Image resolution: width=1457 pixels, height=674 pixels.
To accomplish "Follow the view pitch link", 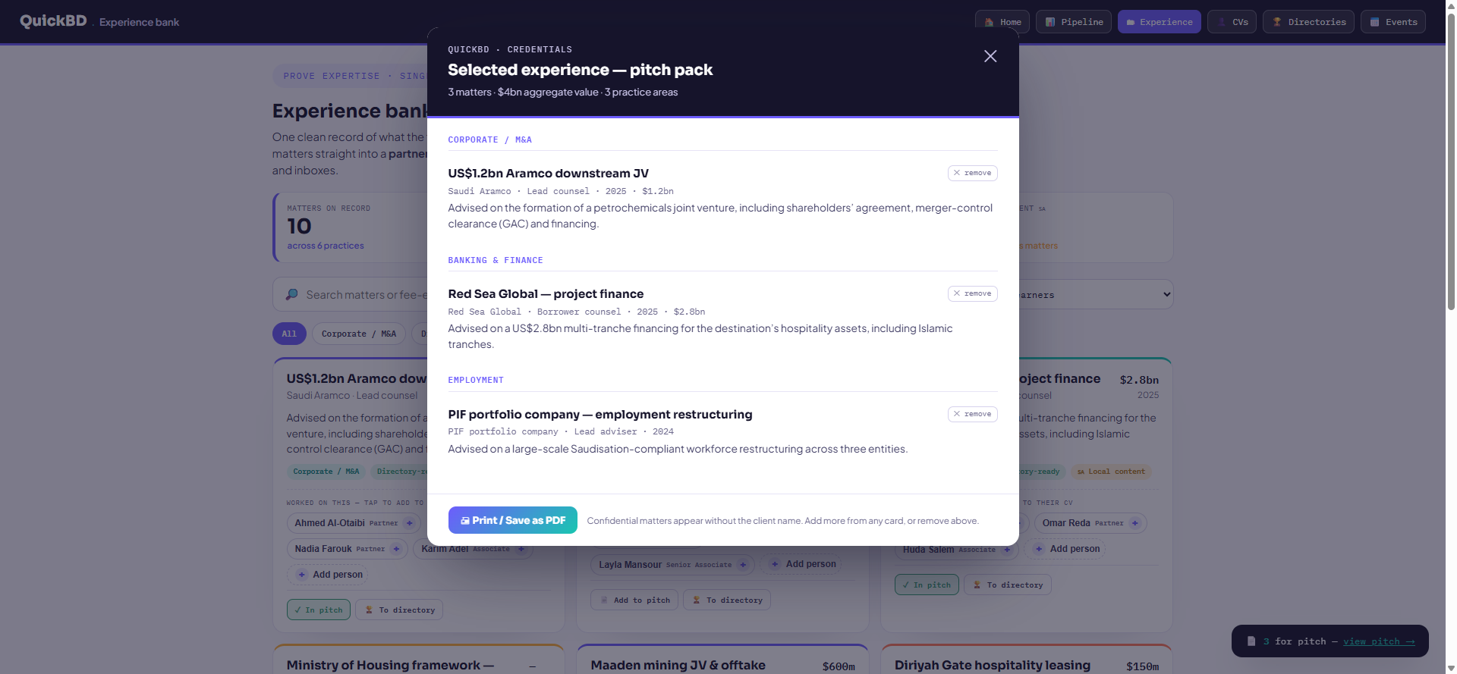I will click(x=1379, y=641).
